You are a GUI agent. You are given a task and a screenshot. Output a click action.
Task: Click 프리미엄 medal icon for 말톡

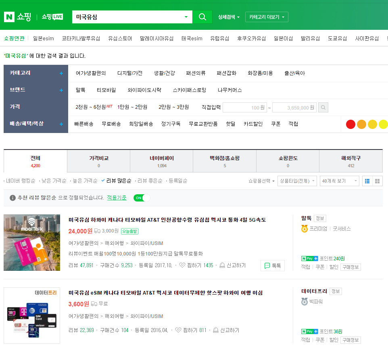tap(305, 229)
